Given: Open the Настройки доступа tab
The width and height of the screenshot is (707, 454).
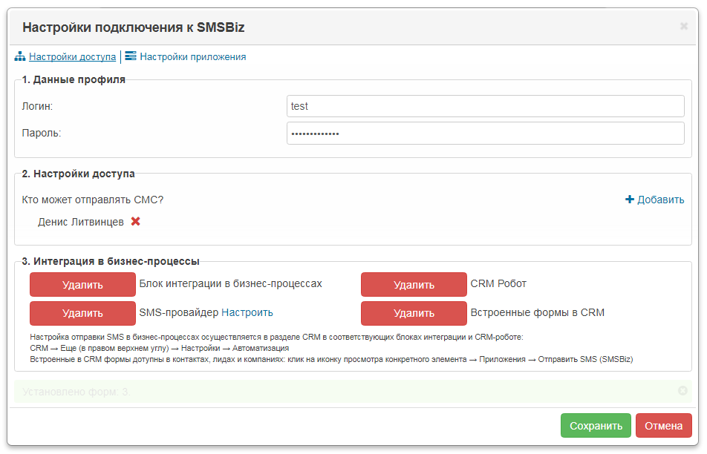Looking at the screenshot, I should (x=72, y=56).
